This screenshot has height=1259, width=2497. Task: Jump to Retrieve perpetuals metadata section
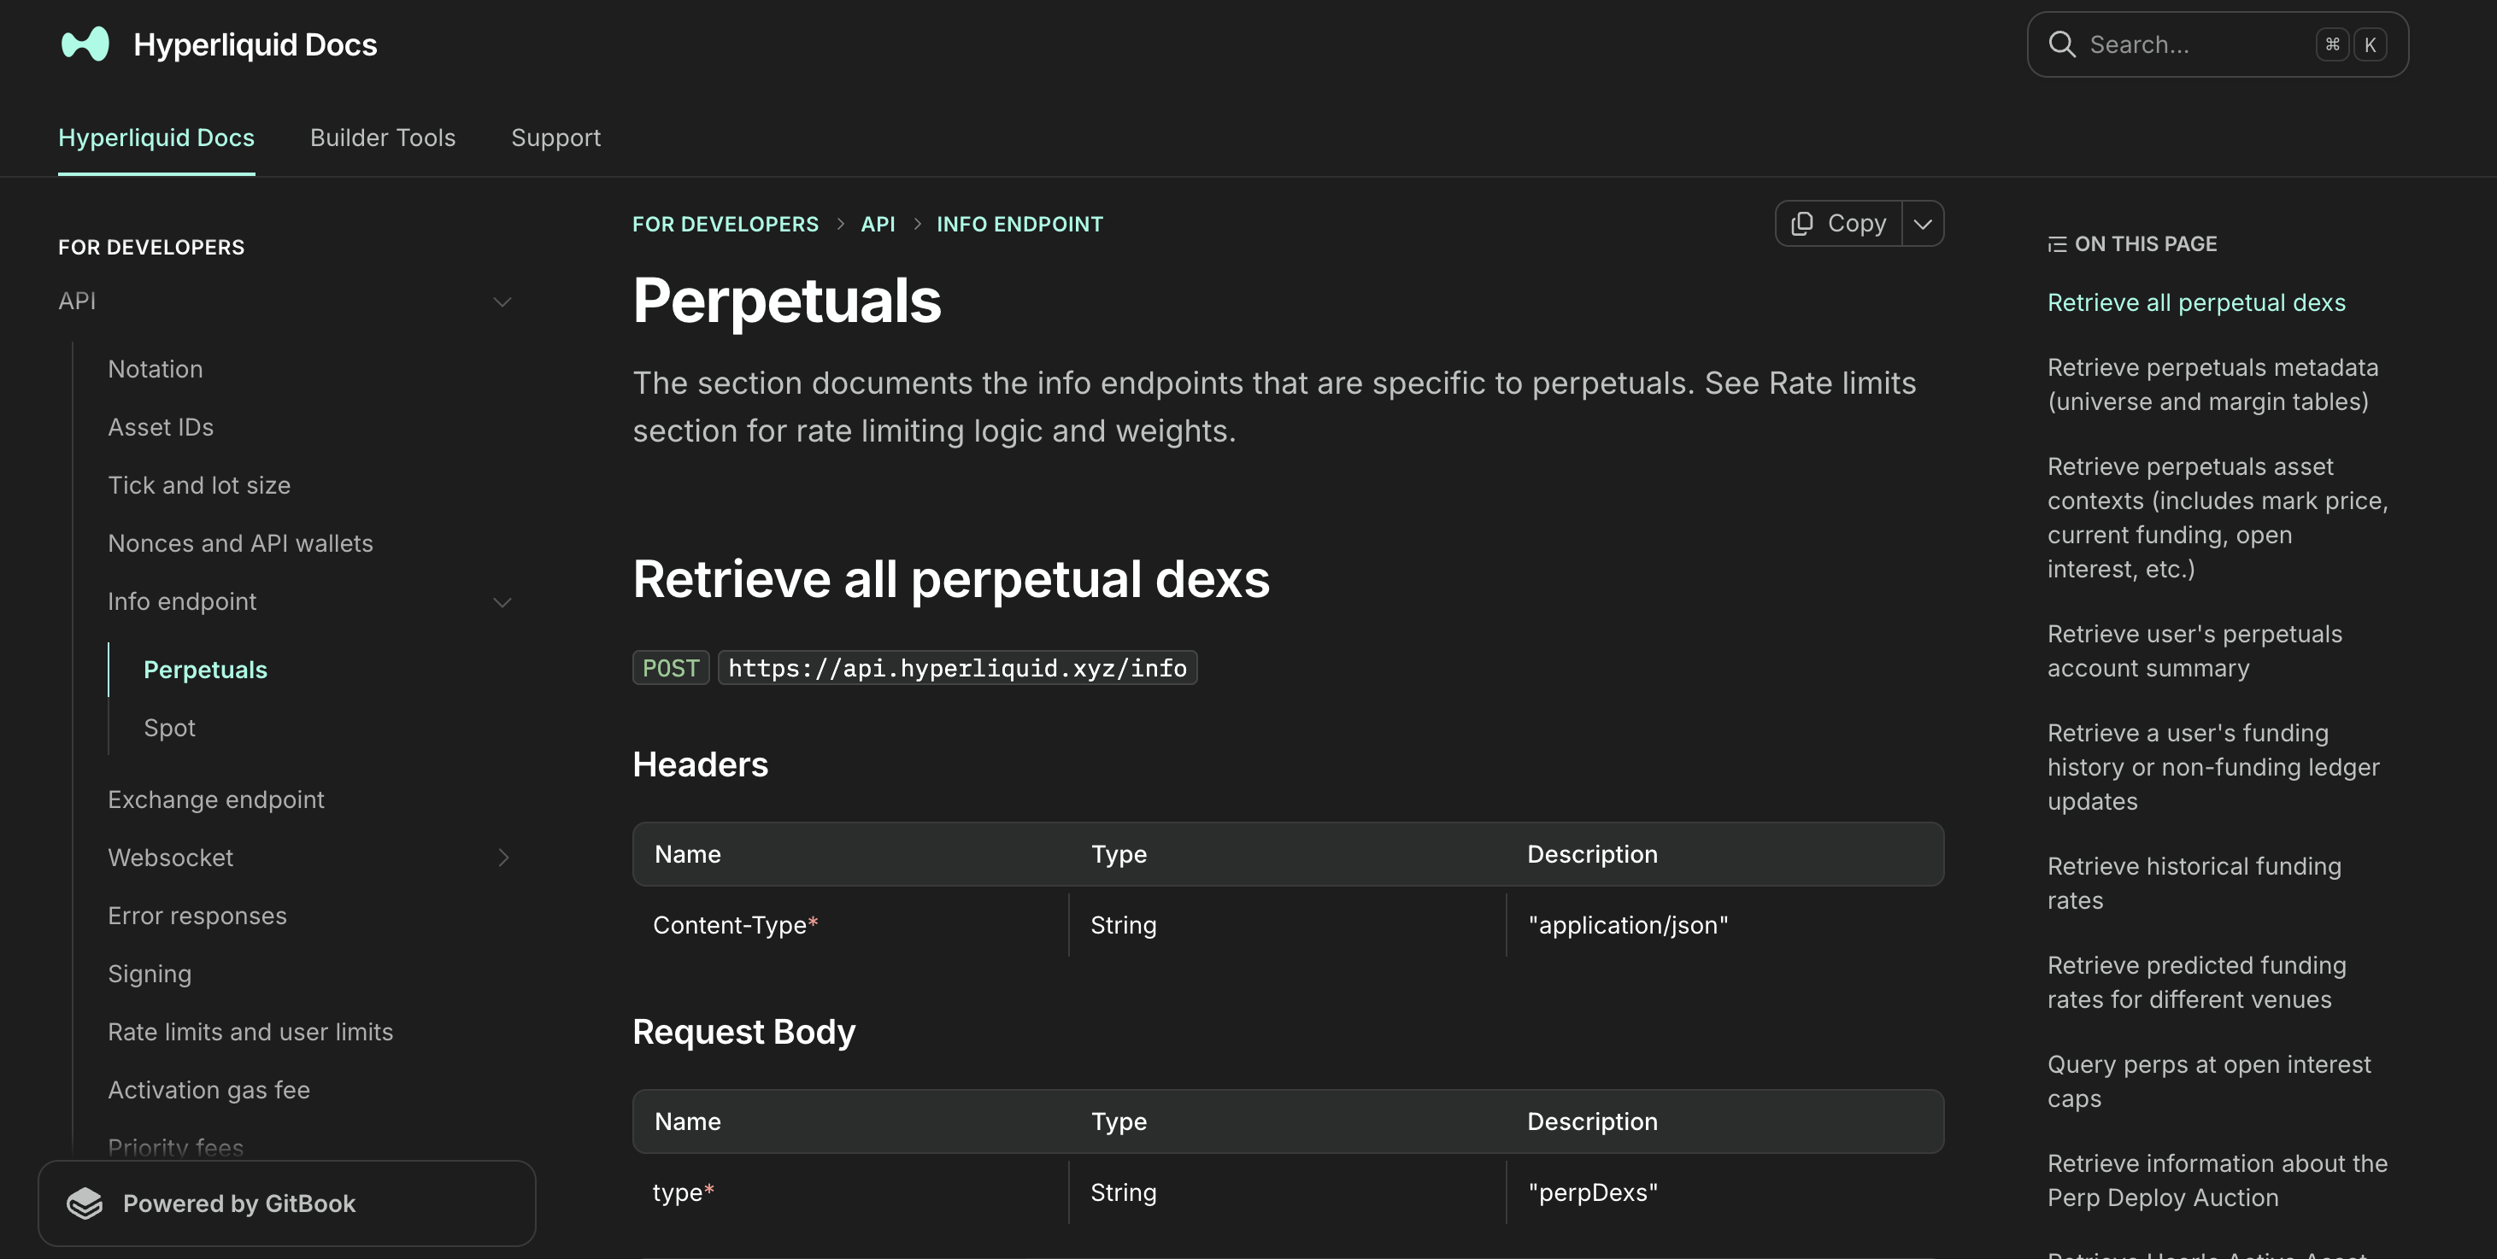(x=2213, y=384)
